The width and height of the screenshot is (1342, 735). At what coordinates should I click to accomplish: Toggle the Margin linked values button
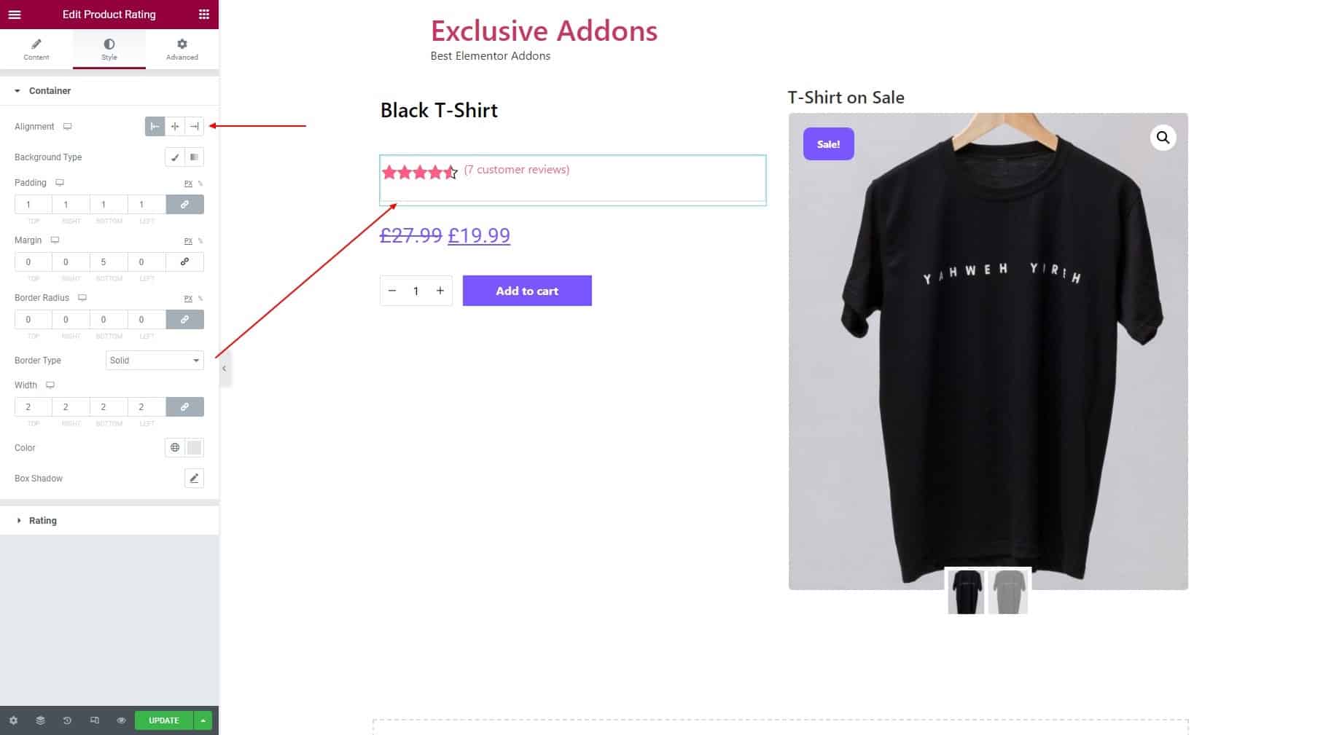pos(184,262)
